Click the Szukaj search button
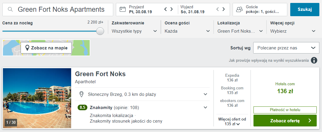Image resolution: width=322 pixels, height=132 pixels. [305, 9]
